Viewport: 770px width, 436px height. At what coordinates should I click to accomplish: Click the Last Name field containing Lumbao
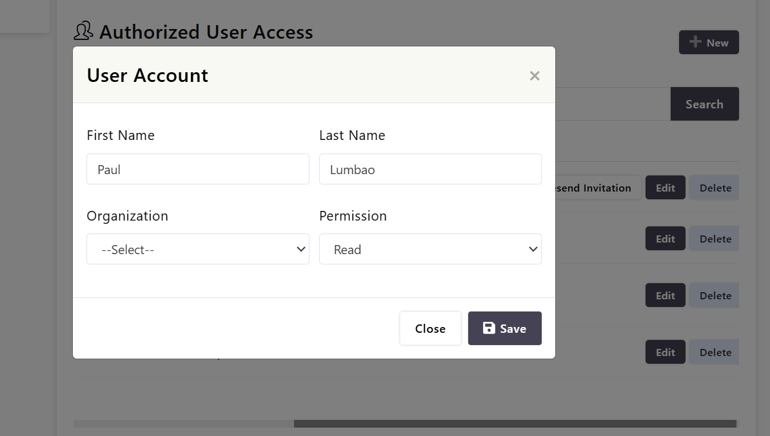coord(430,169)
